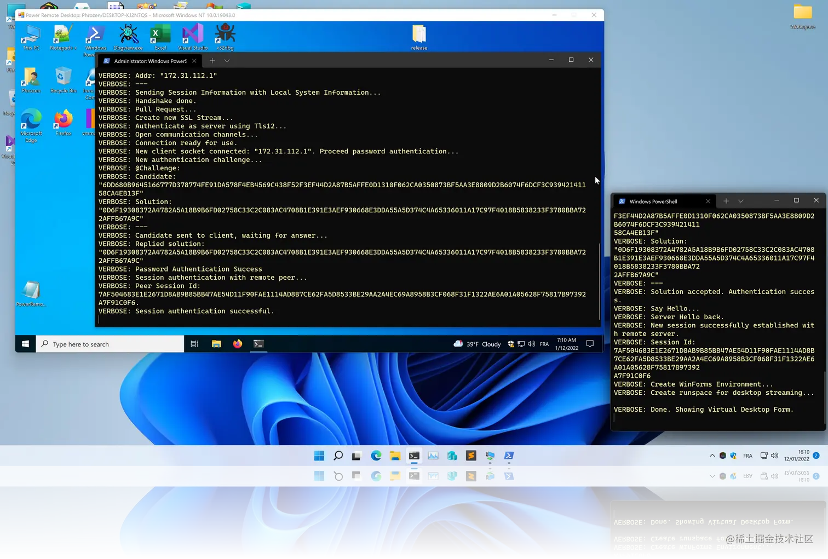Open the release folder on the remote desktop
This screenshot has height=559, width=828.
pos(419,37)
